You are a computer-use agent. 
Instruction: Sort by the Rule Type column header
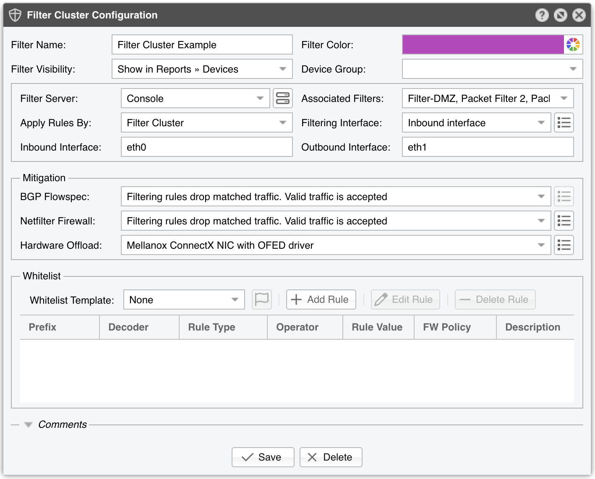coord(223,327)
